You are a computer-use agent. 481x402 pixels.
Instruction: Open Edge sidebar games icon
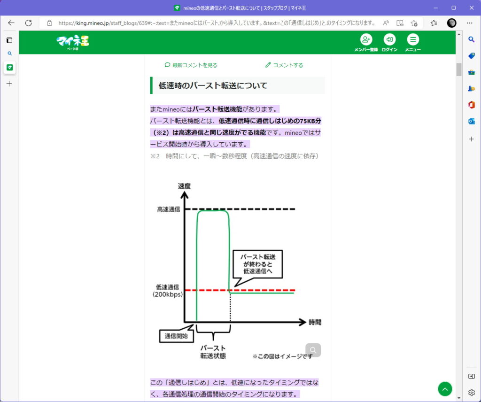click(x=472, y=89)
